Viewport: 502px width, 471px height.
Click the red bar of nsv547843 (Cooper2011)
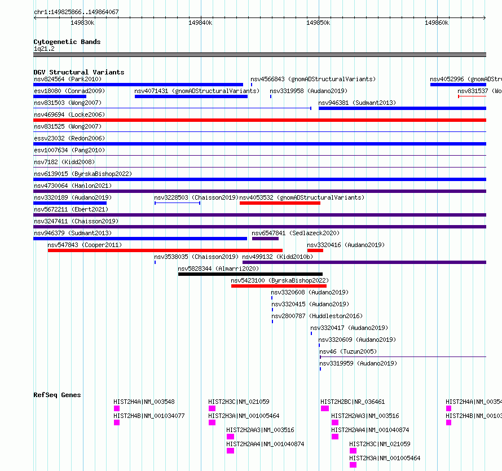click(x=165, y=250)
